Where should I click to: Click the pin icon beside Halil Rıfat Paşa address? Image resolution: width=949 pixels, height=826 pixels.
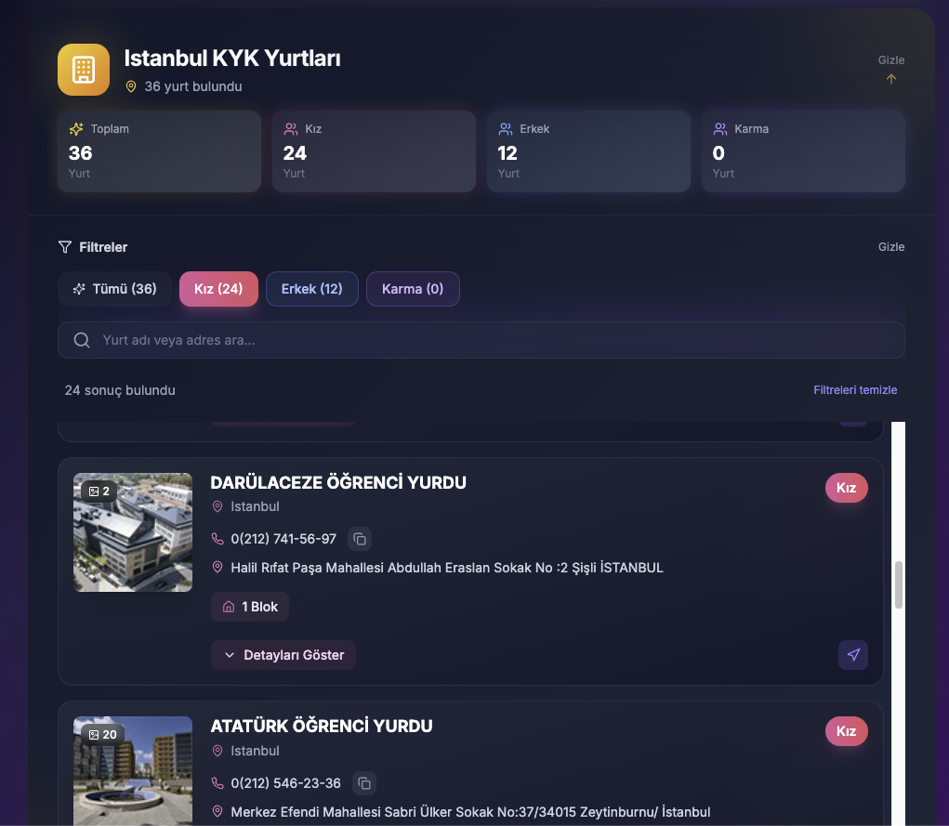click(217, 568)
